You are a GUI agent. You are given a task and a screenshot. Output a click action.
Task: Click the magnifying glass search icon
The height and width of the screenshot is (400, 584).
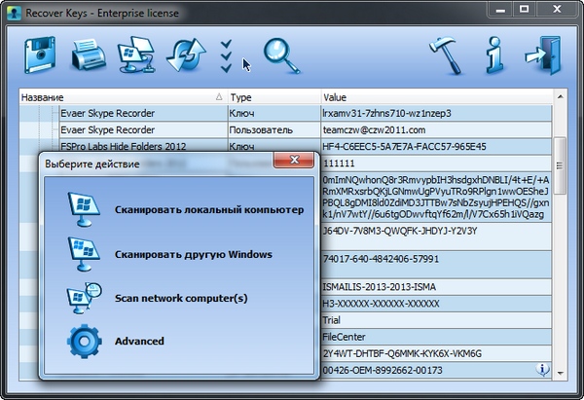click(281, 55)
